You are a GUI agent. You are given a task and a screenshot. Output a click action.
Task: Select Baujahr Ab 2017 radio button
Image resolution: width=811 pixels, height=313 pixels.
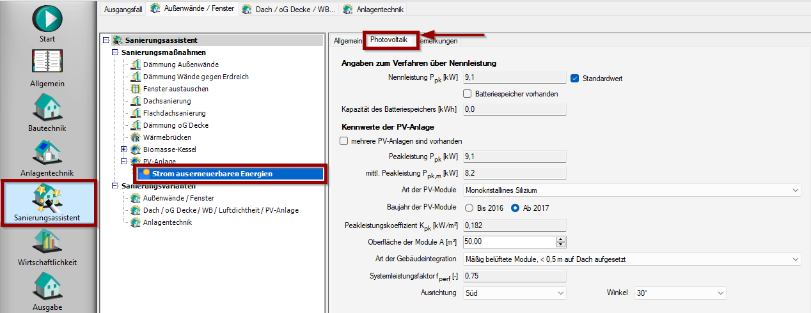click(x=515, y=208)
